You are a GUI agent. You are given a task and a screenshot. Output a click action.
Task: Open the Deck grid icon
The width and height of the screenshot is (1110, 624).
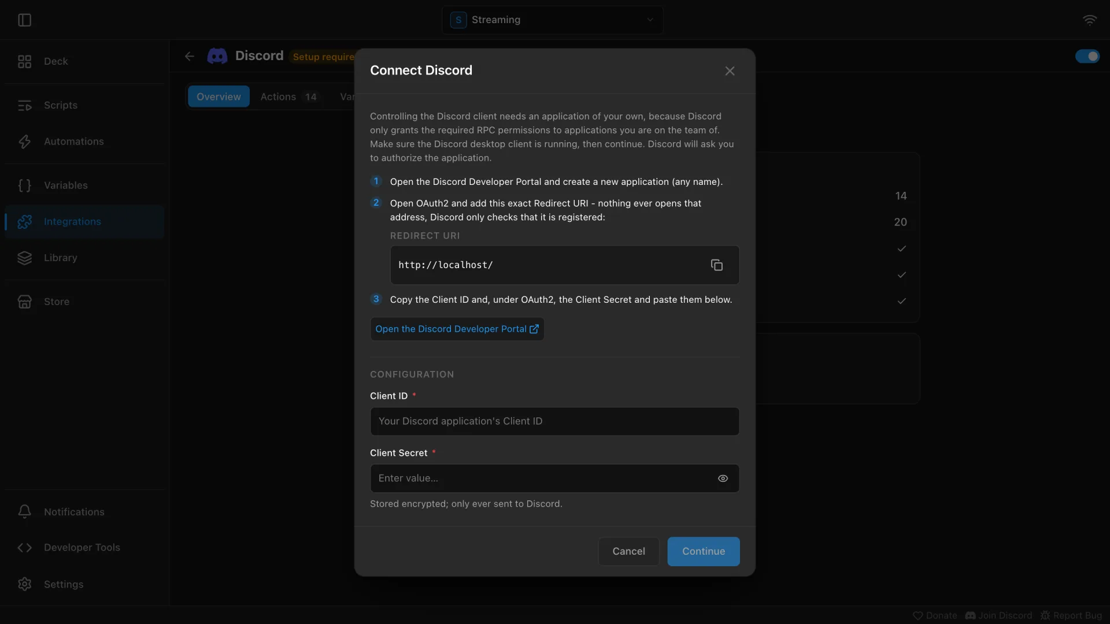click(24, 61)
